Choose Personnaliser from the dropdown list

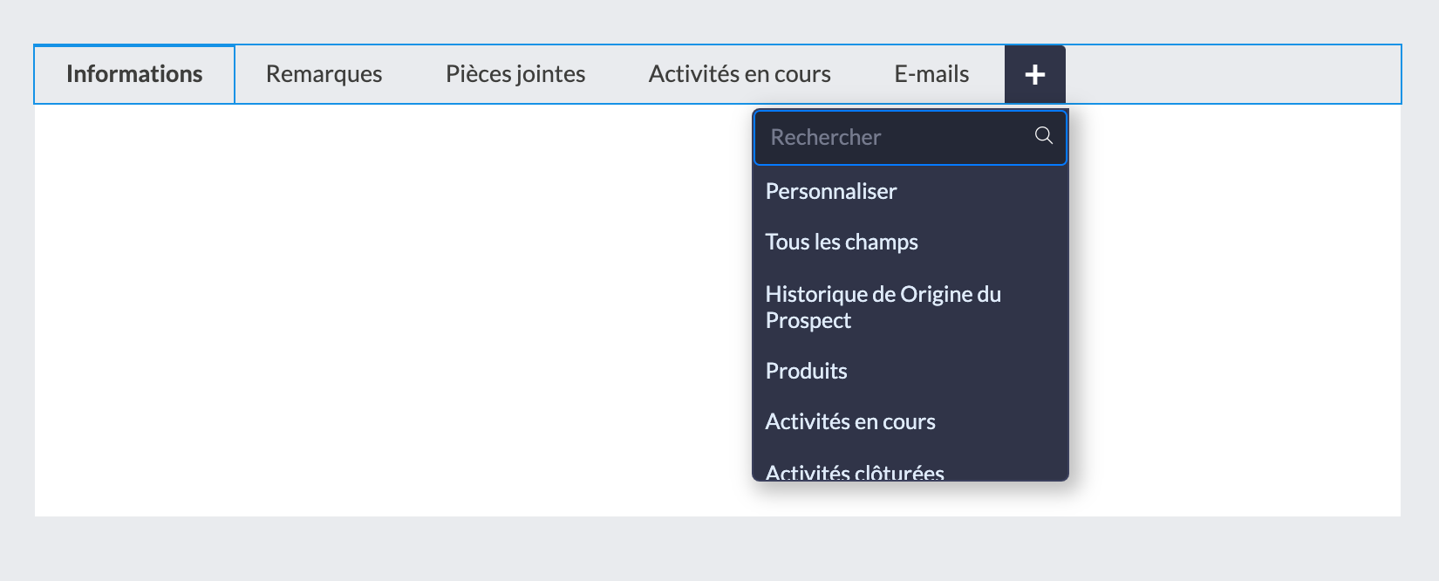pyautogui.click(x=831, y=191)
